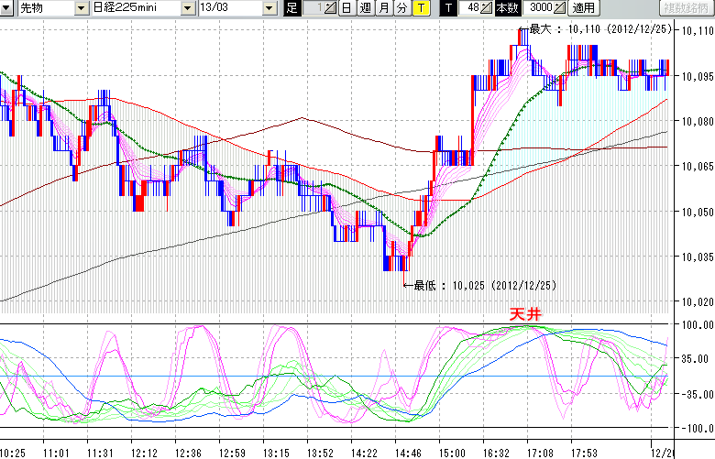Screen dimensions: 715x459
Task: Select the 日 (daily) timeframe button
Action: point(346,8)
